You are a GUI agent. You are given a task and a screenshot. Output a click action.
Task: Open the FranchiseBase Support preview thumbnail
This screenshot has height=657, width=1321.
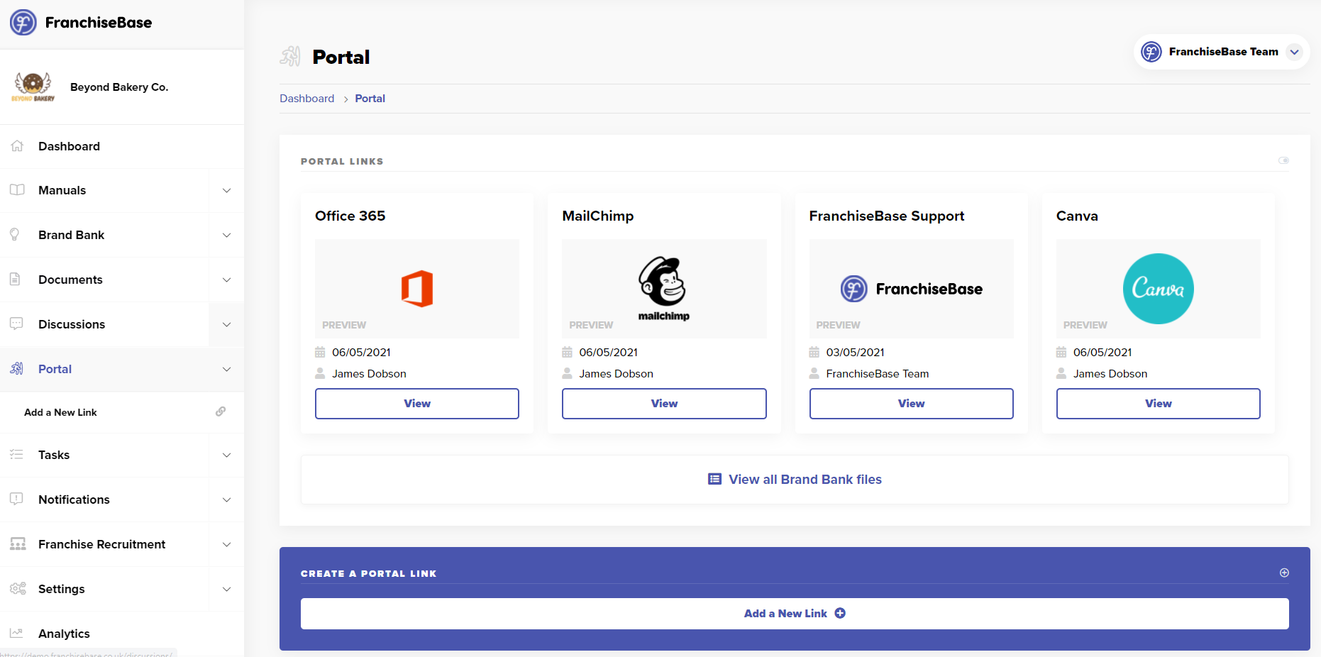912,289
